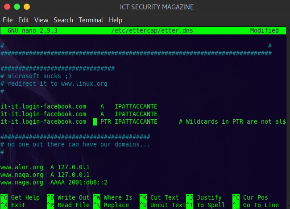290x209 pixels.
Task: Click the PTR record type in the third facebook line
Action: point(106,121)
